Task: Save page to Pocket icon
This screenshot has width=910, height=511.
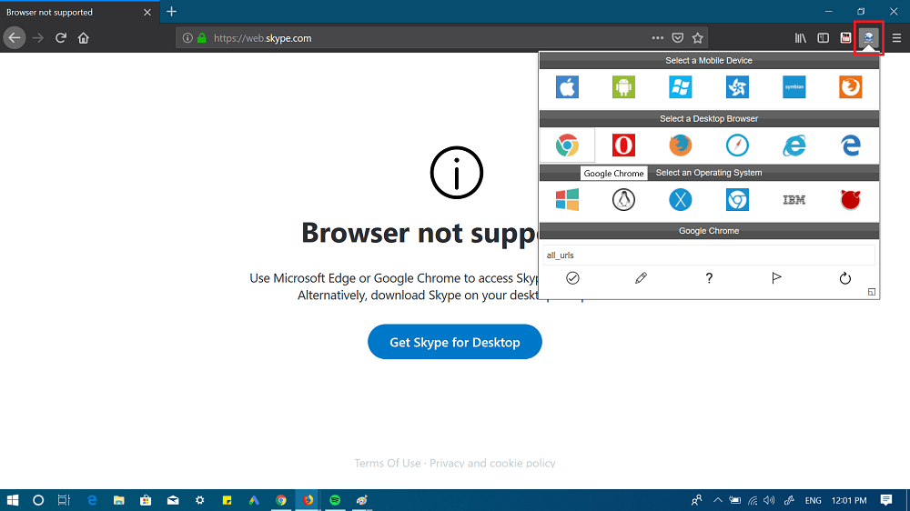Action: point(677,37)
